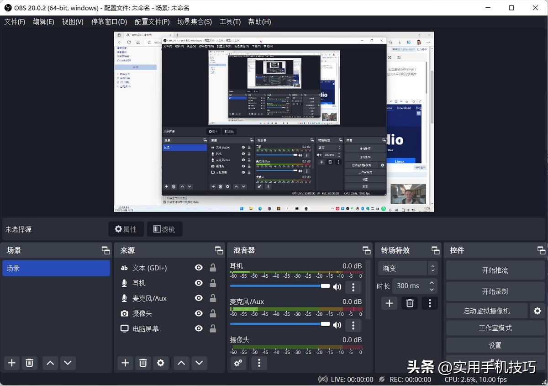The image size is (548, 386).
Task: Lock the 电脑屏幕 source
Action: tap(213, 328)
